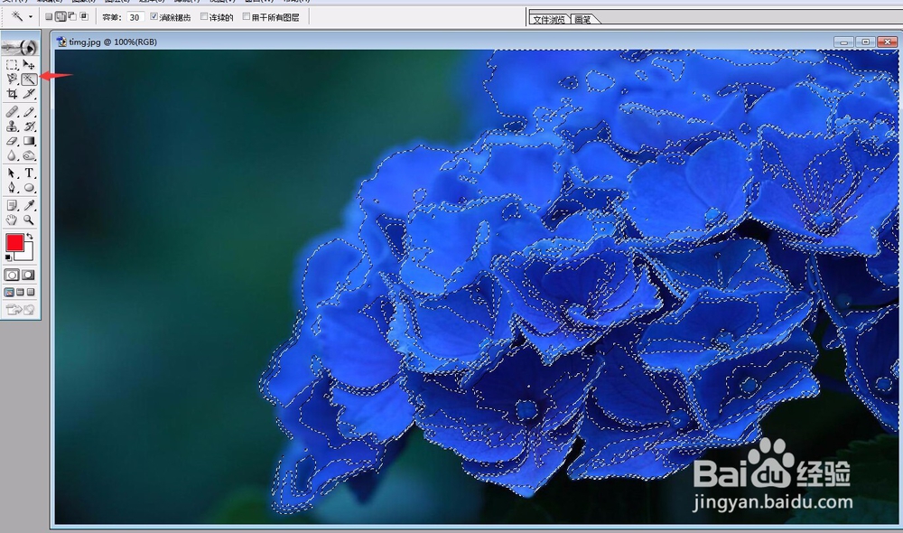903x533 pixels.
Task: Select the Move tool
Action: pos(29,64)
